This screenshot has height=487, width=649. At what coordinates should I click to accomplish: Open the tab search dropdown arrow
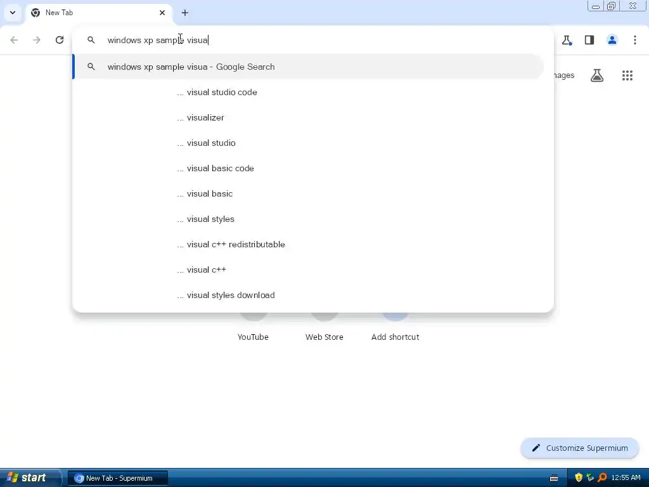click(13, 13)
